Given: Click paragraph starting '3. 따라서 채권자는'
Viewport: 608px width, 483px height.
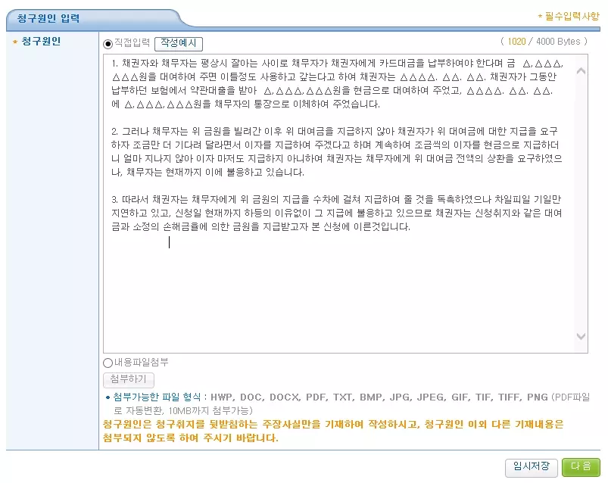Looking at the screenshot, I should point(337,213).
